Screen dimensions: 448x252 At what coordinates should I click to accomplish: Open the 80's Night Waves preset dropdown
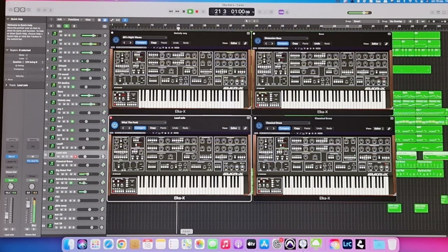[x=144, y=37]
